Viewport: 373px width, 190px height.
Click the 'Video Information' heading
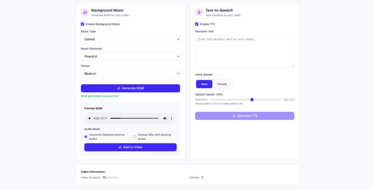click(93, 172)
